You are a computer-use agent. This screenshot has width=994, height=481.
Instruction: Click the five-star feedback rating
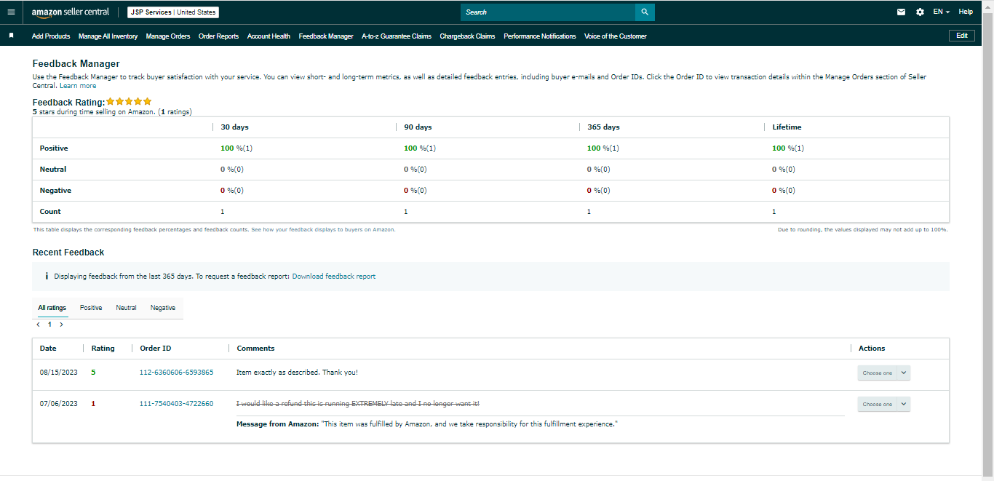(x=129, y=102)
